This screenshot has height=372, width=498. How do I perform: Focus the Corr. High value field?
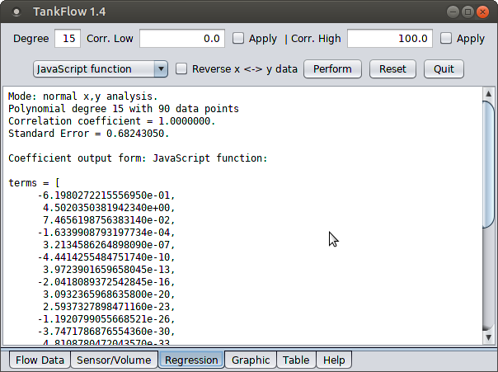click(390, 38)
